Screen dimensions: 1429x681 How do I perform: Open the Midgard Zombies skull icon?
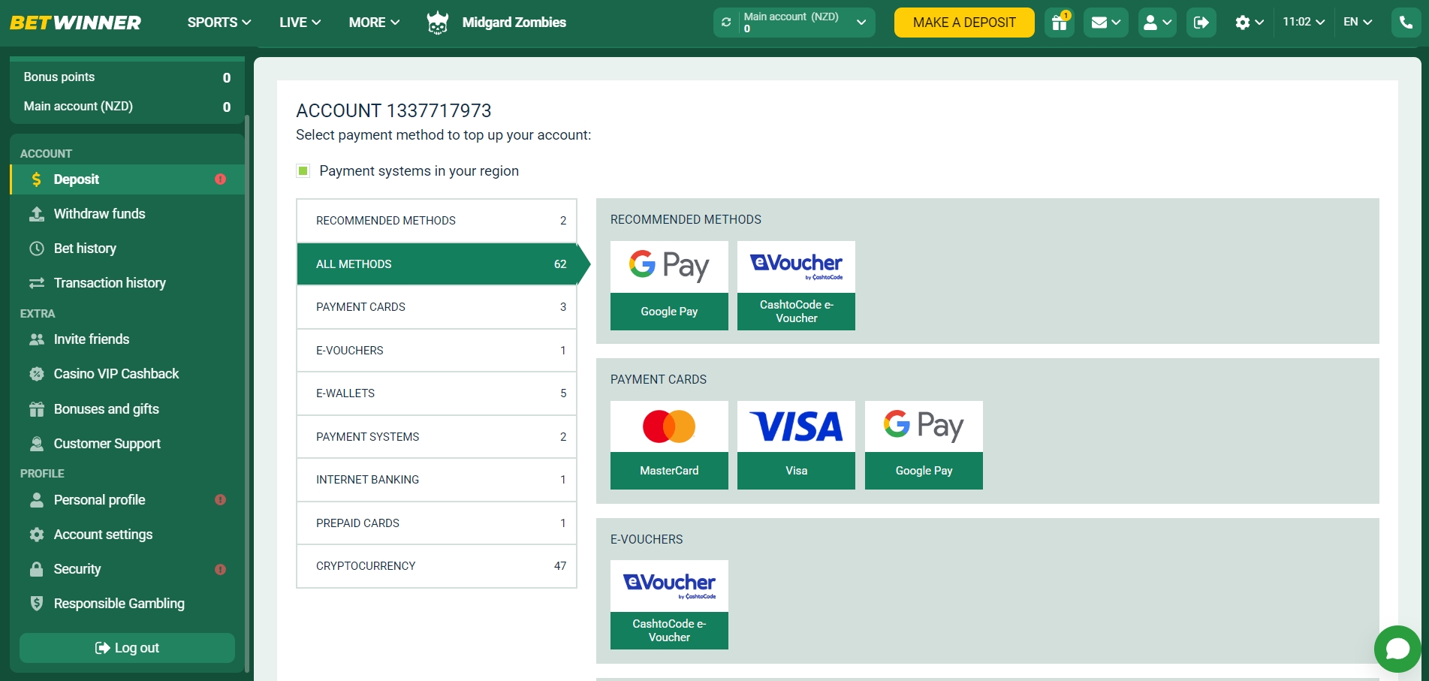pos(438,23)
